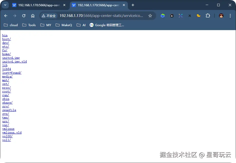
Task: View the 不安全 site security warning
Action: [x=49, y=16]
